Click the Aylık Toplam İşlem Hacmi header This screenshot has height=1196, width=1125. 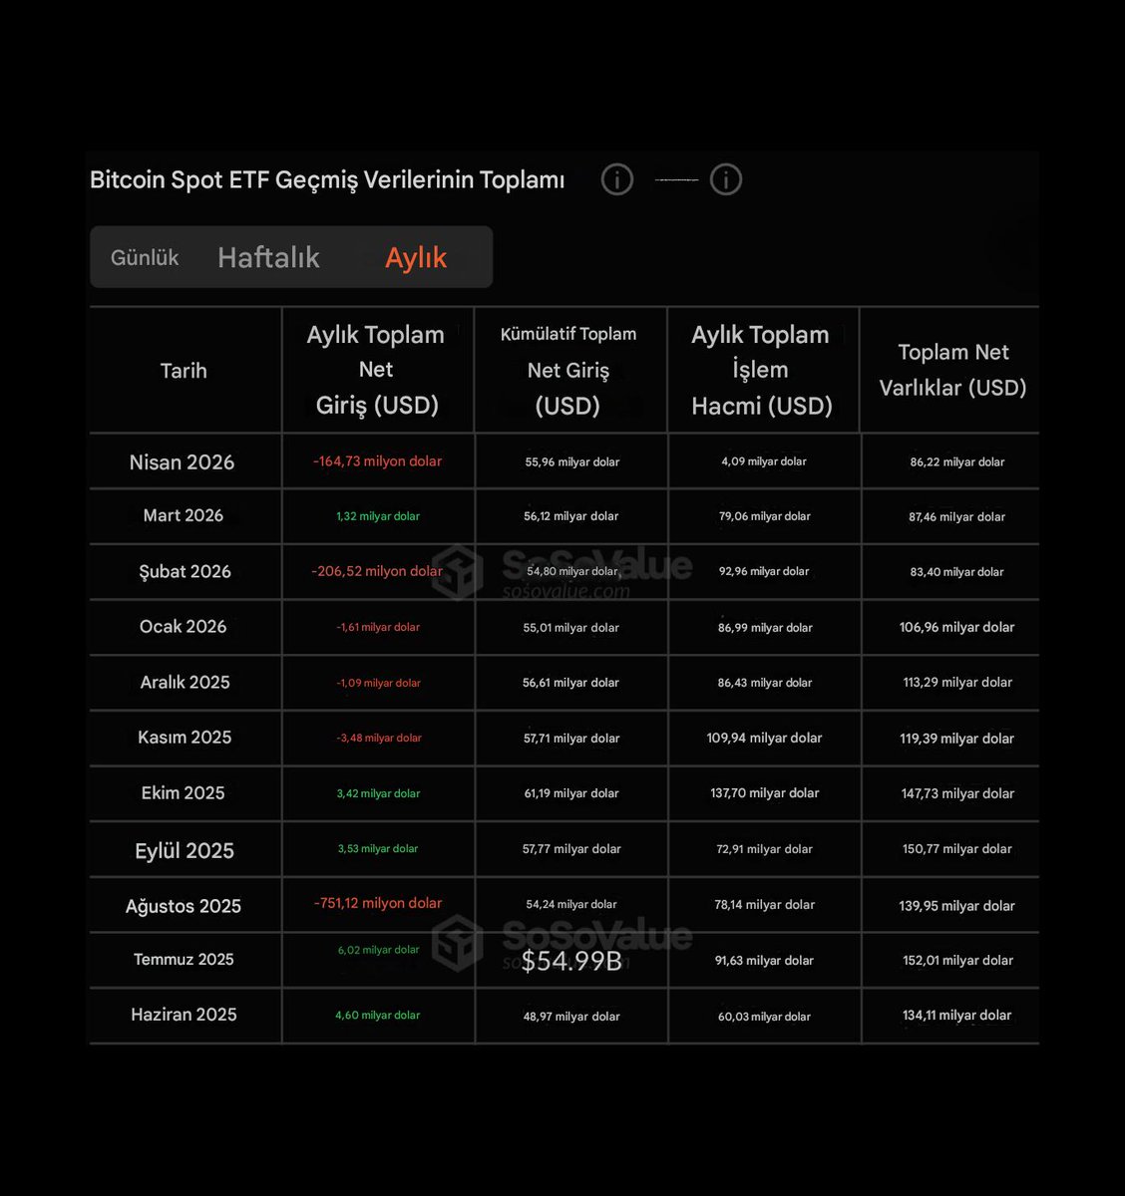point(761,370)
